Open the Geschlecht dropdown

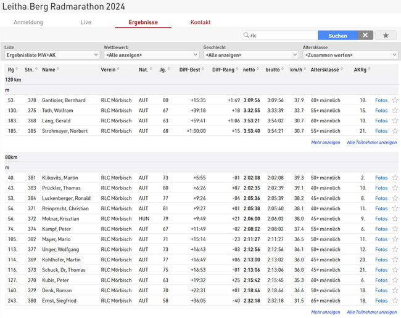point(251,55)
